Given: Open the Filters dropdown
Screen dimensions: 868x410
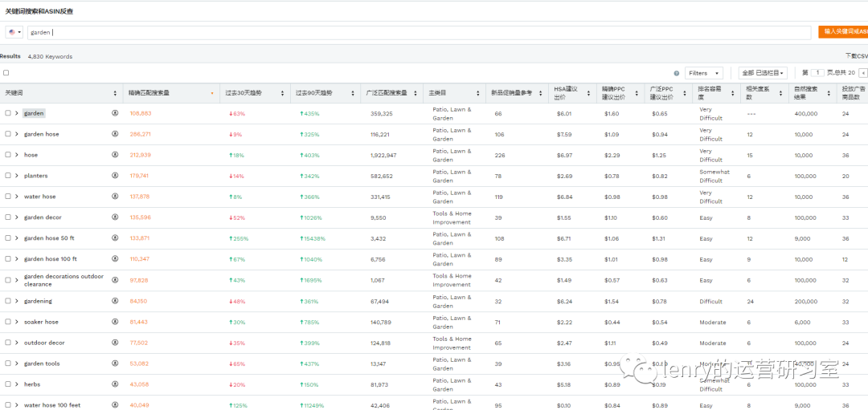Looking at the screenshot, I should tap(703, 73).
